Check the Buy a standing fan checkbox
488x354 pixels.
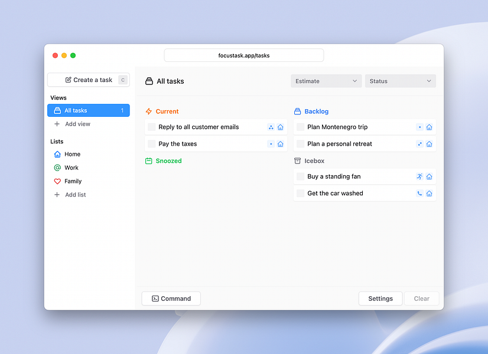pyautogui.click(x=300, y=176)
